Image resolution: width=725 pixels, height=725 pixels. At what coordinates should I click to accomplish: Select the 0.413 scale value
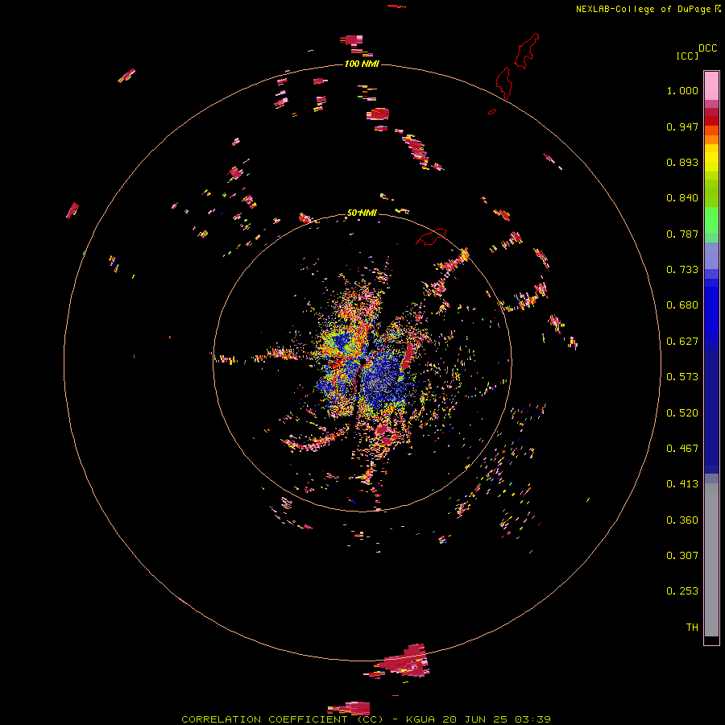tap(682, 484)
